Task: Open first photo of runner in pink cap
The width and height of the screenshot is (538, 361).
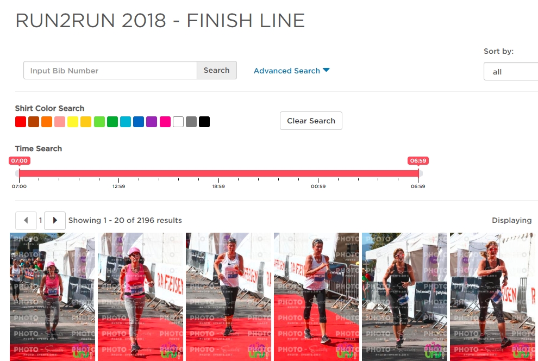Action: (x=53, y=297)
